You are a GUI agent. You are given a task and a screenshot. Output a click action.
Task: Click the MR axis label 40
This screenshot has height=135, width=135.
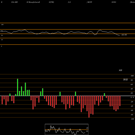[x=132, y=89]
